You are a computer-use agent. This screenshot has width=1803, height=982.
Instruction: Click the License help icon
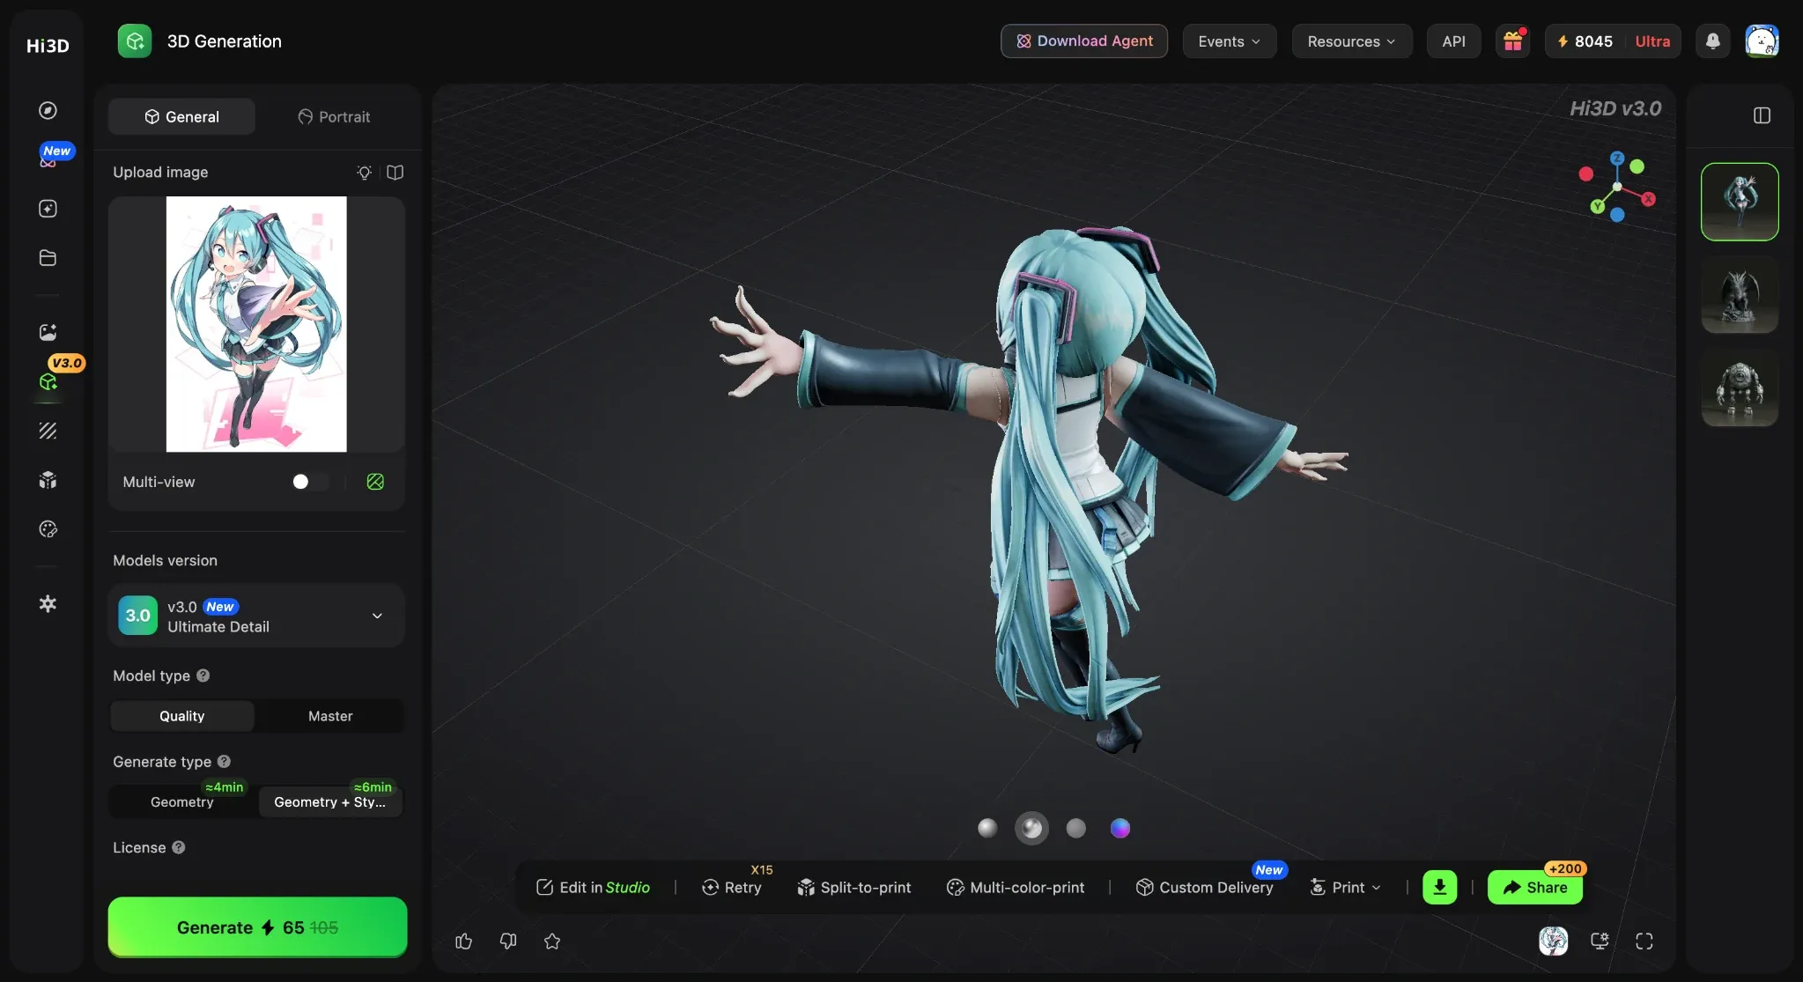click(179, 847)
